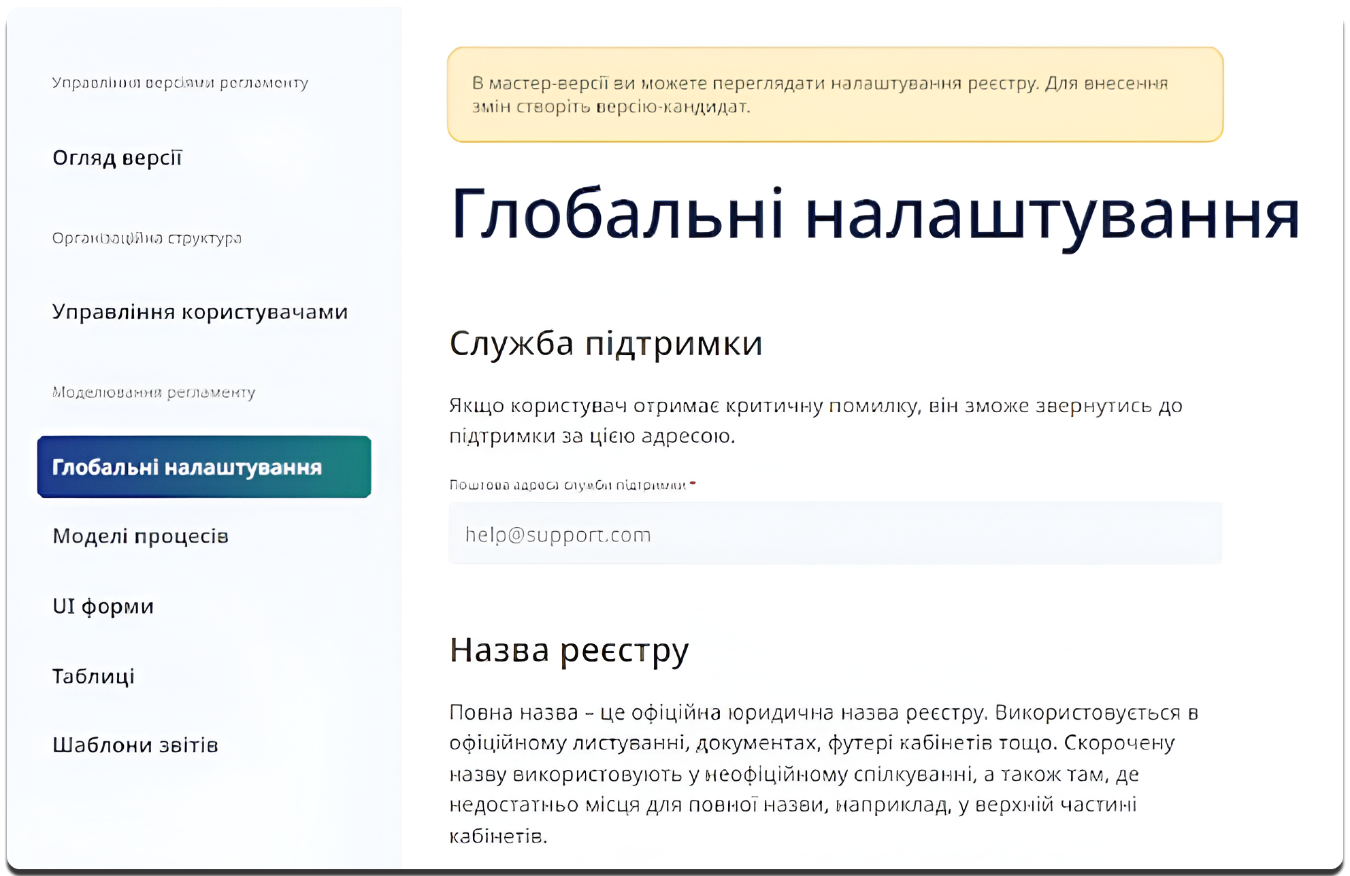1350x876 pixels.
Task: Click the help@support.com email input field
Action: tap(834, 534)
